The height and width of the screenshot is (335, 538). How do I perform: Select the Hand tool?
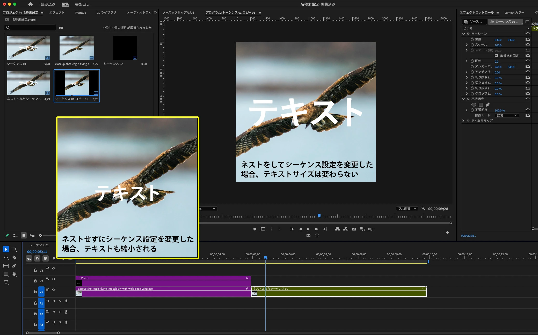pos(14,274)
